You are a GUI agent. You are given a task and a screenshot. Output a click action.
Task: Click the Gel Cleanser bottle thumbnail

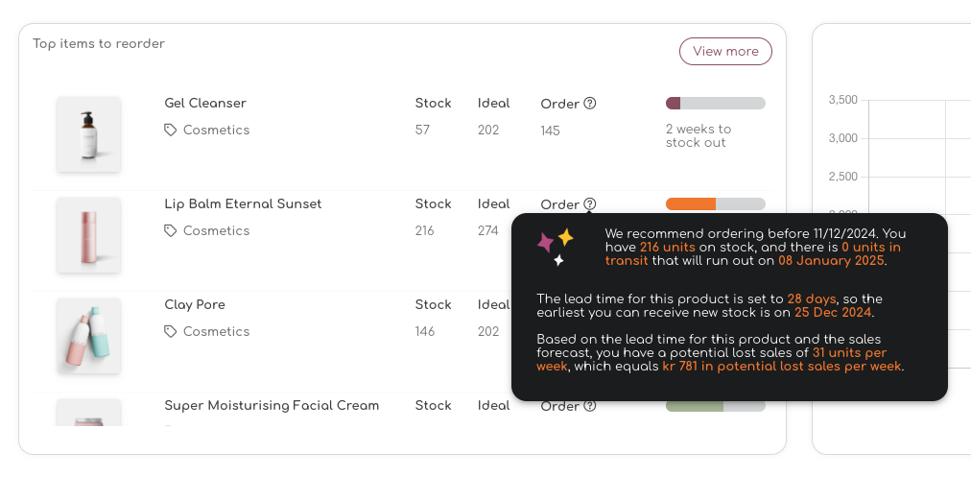88,134
